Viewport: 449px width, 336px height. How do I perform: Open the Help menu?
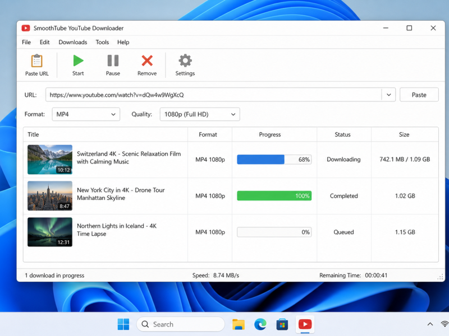pyautogui.click(x=123, y=43)
